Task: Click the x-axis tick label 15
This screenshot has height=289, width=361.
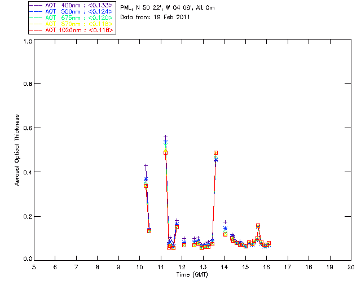Action: click(x=245, y=267)
